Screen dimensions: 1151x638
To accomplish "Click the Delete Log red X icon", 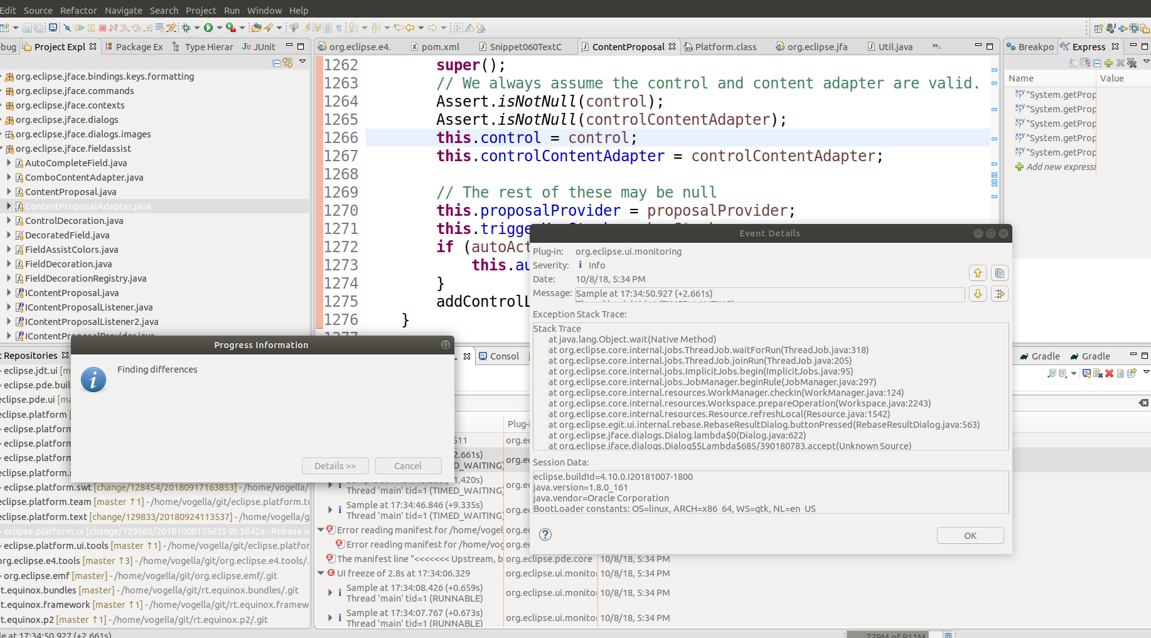I will click(x=1109, y=373).
